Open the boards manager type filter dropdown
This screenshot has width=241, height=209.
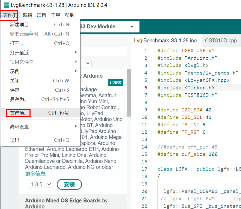coord(86,63)
